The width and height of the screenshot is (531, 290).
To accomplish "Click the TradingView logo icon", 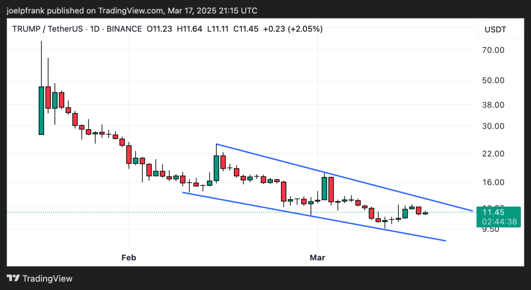I will 13,279.
